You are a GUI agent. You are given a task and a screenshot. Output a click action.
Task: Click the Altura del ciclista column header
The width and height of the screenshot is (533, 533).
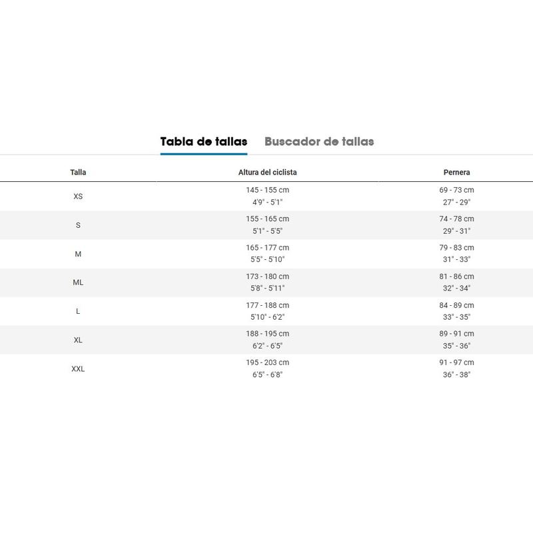tap(267, 173)
